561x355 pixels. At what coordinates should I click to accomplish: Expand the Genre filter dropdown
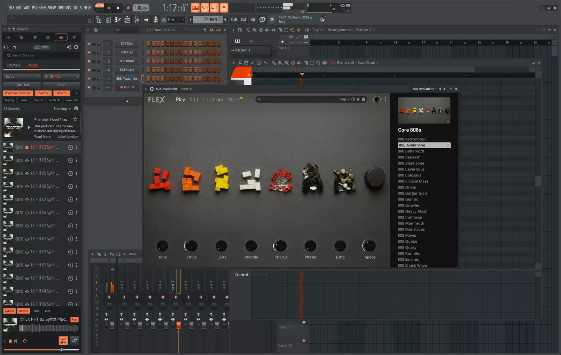click(22, 77)
